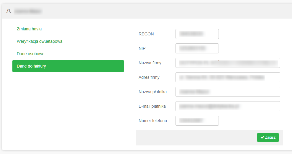Focus the NIP input field
The width and height of the screenshot is (292, 154).
(197, 48)
